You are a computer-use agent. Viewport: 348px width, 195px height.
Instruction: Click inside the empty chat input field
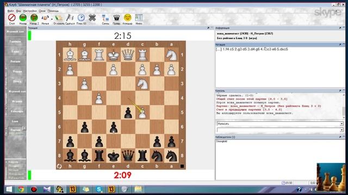(278, 130)
